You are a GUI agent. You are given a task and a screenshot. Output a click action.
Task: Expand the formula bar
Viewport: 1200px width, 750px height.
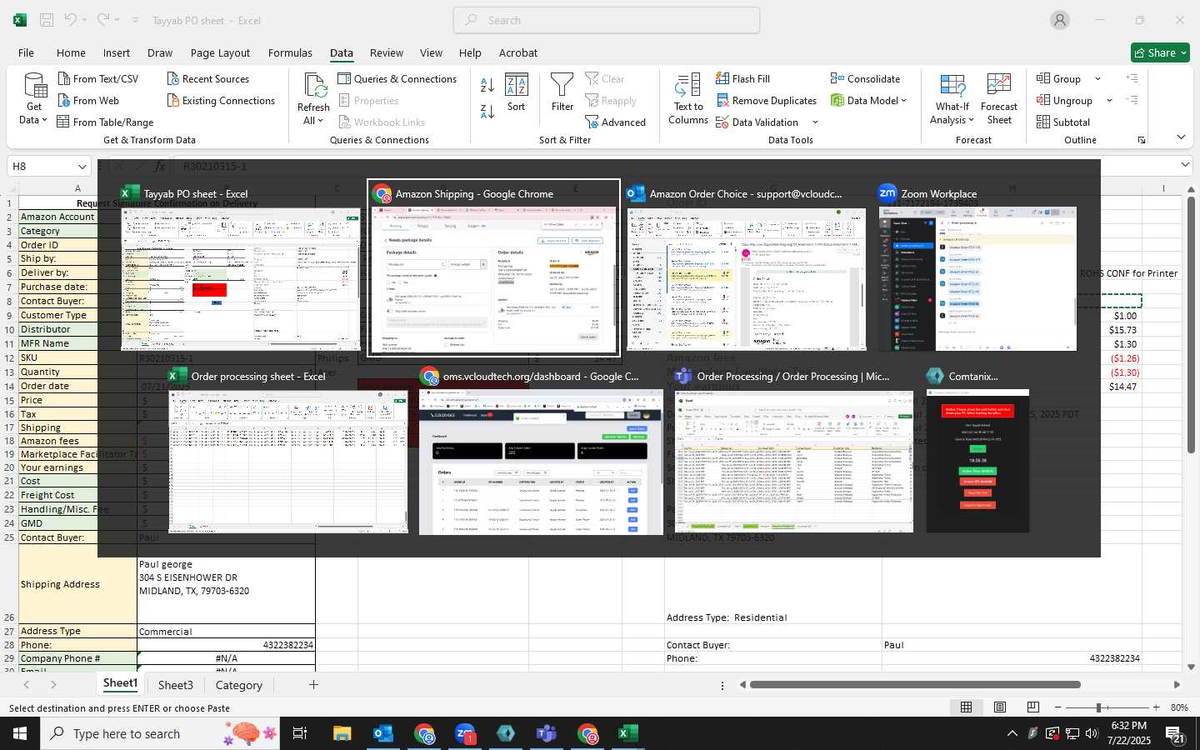[x=1185, y=165]
